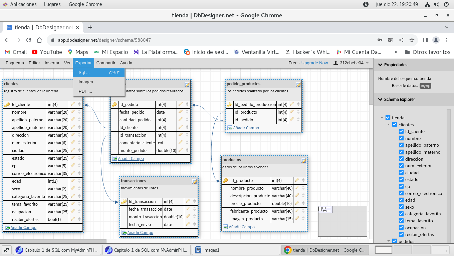Click the edit note icon on transacciones table
Screen dimensions: 454x256
[x=194, y=181]
